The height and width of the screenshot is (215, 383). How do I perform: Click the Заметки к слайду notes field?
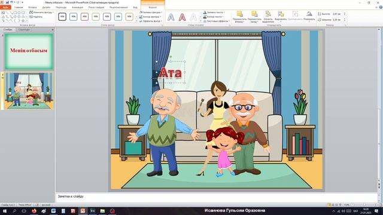tap(217, 198)
